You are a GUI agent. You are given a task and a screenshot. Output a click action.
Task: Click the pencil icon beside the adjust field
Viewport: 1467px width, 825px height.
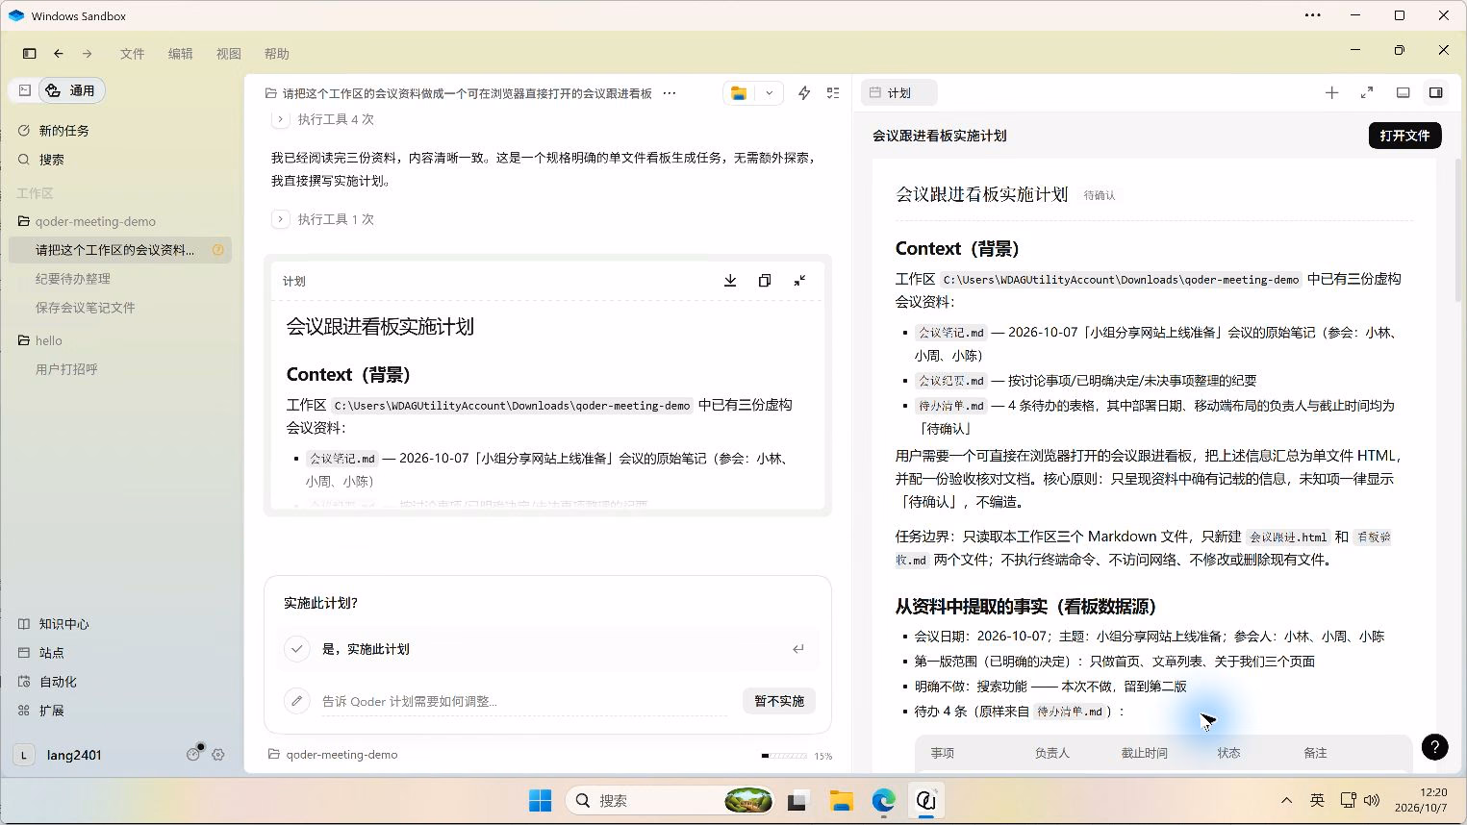pos(296,701)
